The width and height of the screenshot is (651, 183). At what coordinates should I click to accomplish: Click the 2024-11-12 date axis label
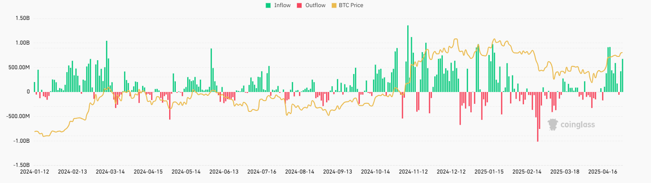[x=413, y=172]
